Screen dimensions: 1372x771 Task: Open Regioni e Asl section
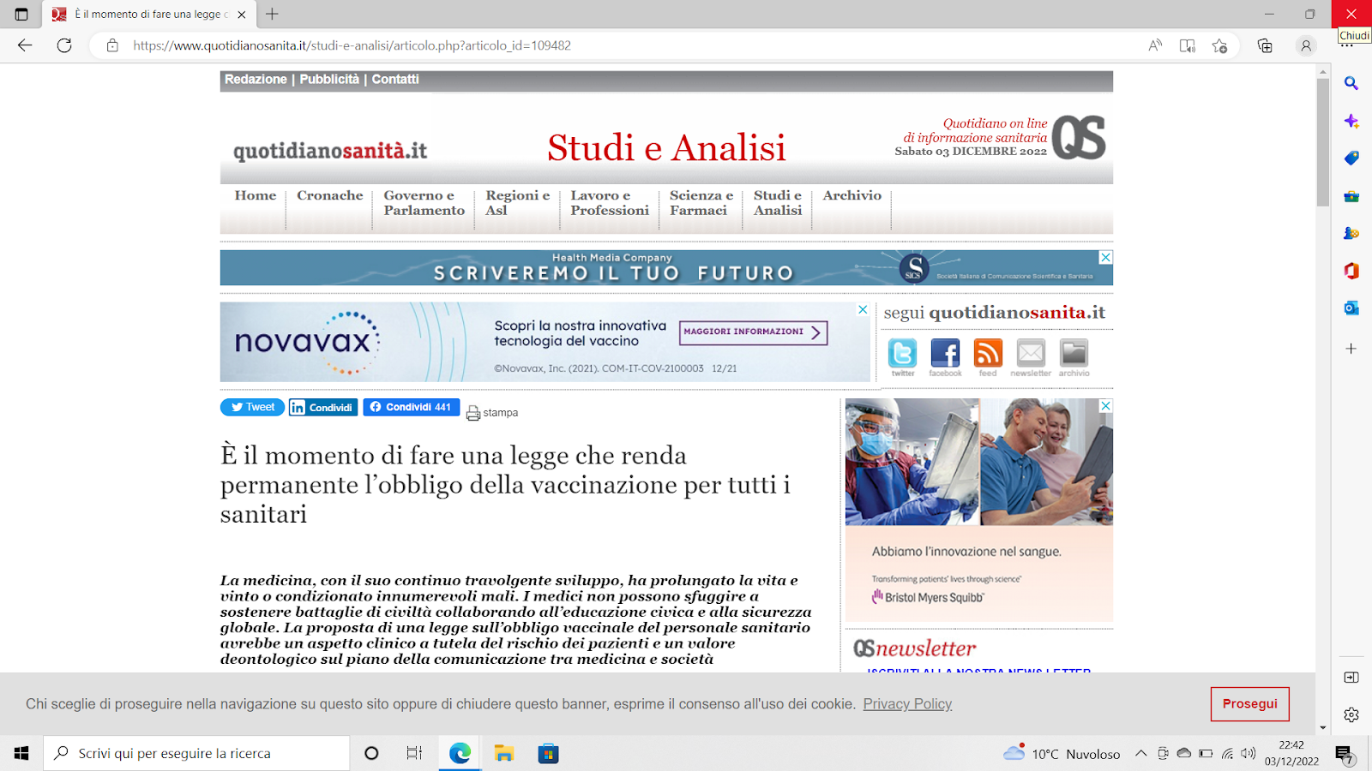(517, 203)
